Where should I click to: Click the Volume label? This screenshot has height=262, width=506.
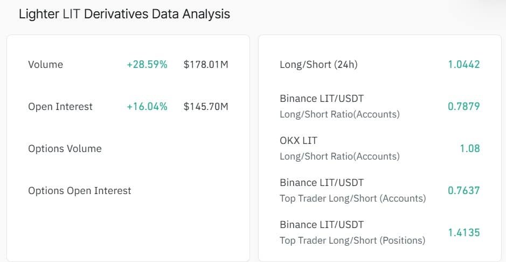(45, 65)
